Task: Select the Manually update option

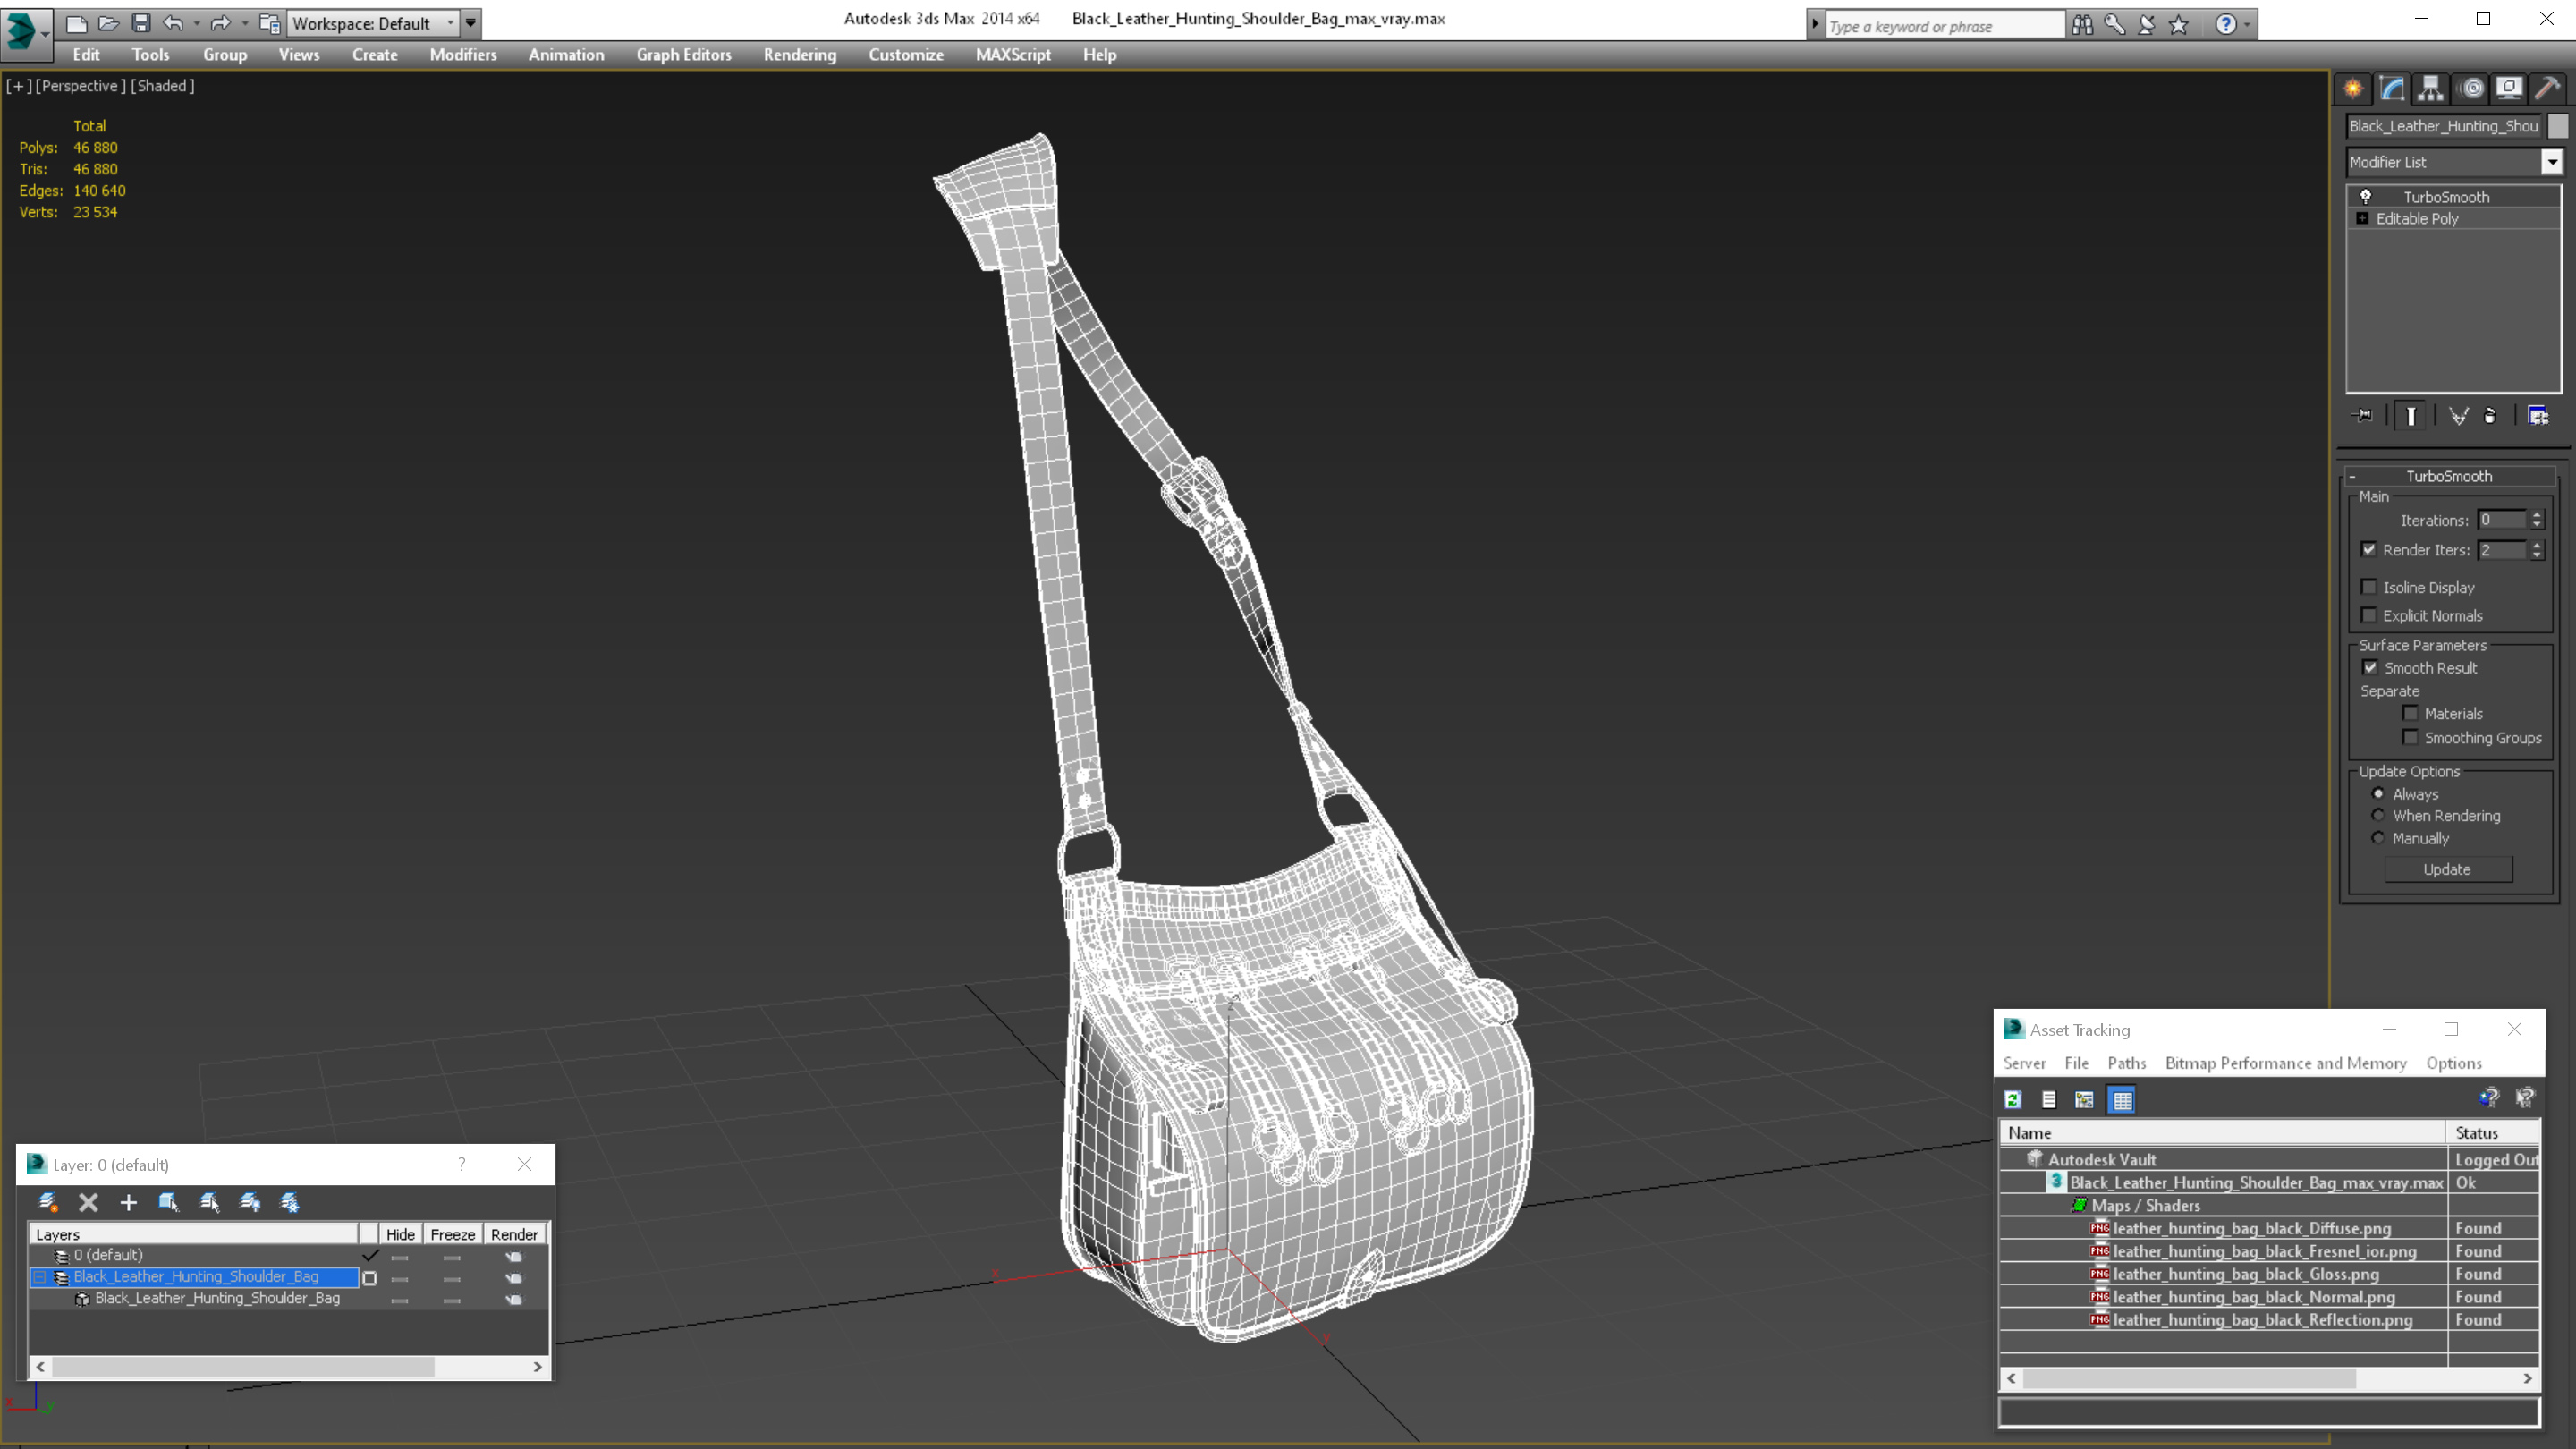Action: click(x=2379, y=838)
